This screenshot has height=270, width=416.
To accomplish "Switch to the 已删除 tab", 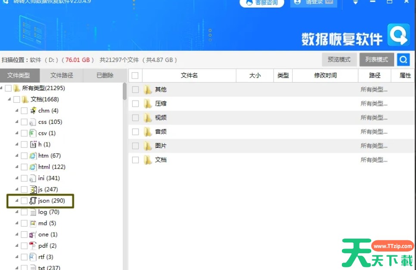I will (x=105, y=75).
